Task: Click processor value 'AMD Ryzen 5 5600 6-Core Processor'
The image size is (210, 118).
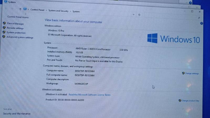Action: click(x=93, y=49)
